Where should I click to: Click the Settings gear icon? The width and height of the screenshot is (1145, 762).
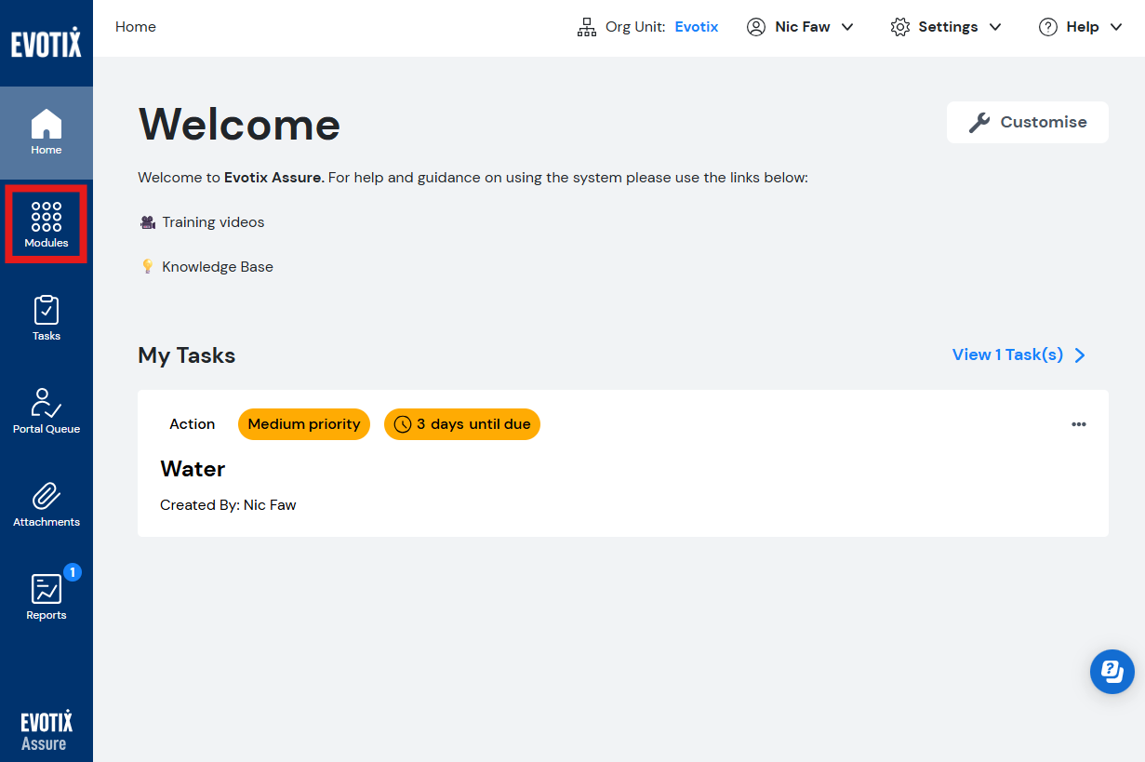[899, 27]
